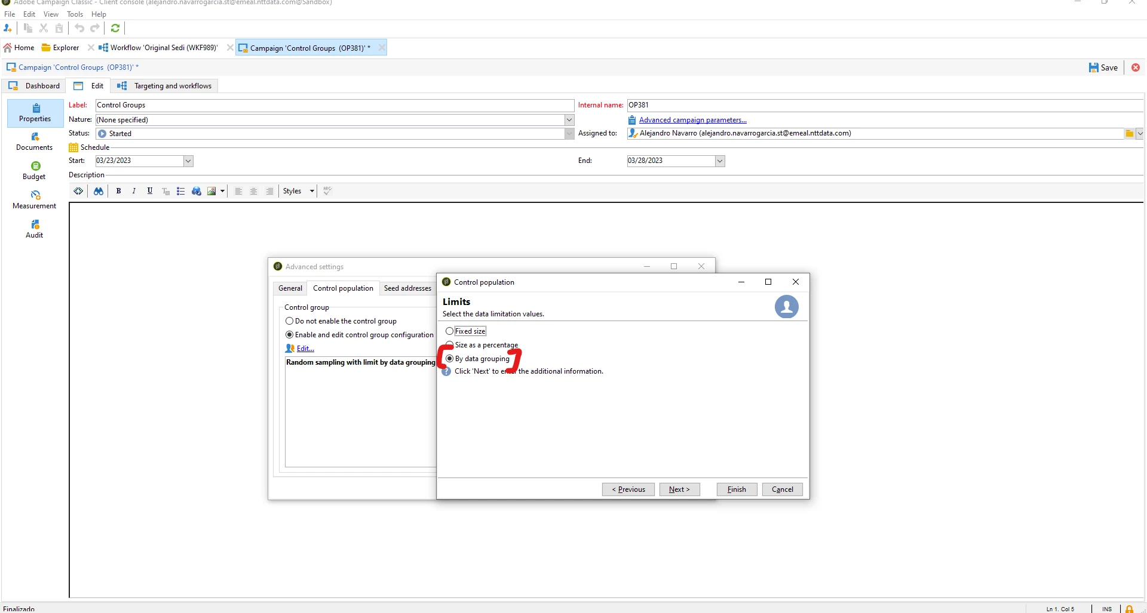Click Finish in Control population dialog

tap(737, 489)
